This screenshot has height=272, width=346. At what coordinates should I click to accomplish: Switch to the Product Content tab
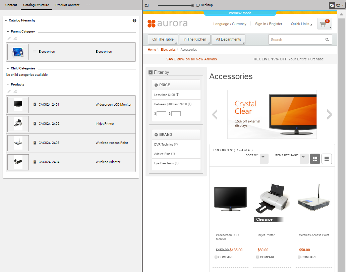[67, 5]
